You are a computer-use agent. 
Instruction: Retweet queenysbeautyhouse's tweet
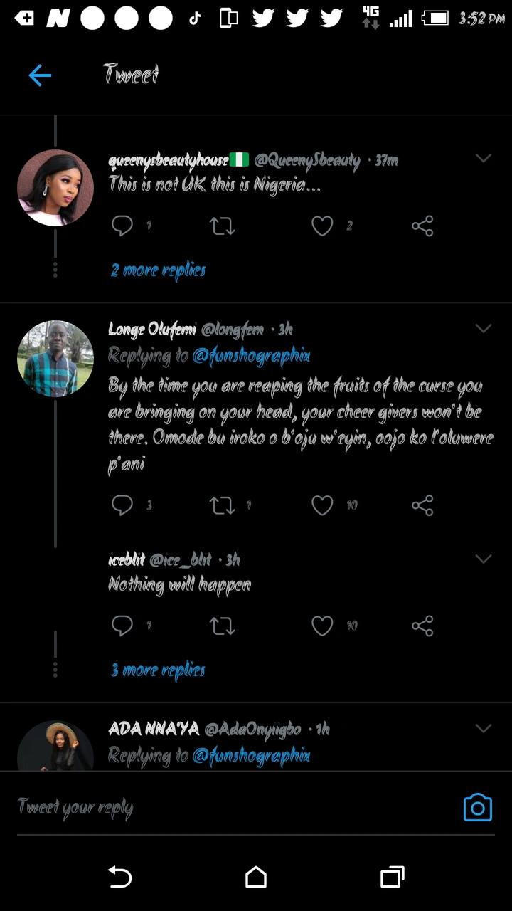pyautogui.click(x=222, y=226)
